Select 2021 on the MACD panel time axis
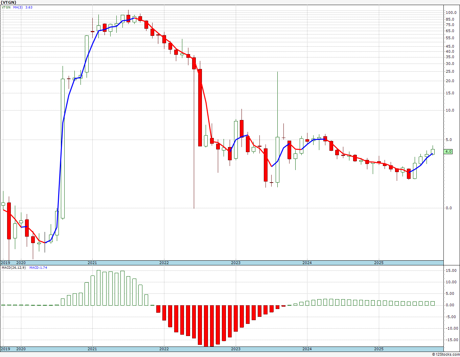The height and width of the screenshot is (357, 460). click(x=92, y=349)
